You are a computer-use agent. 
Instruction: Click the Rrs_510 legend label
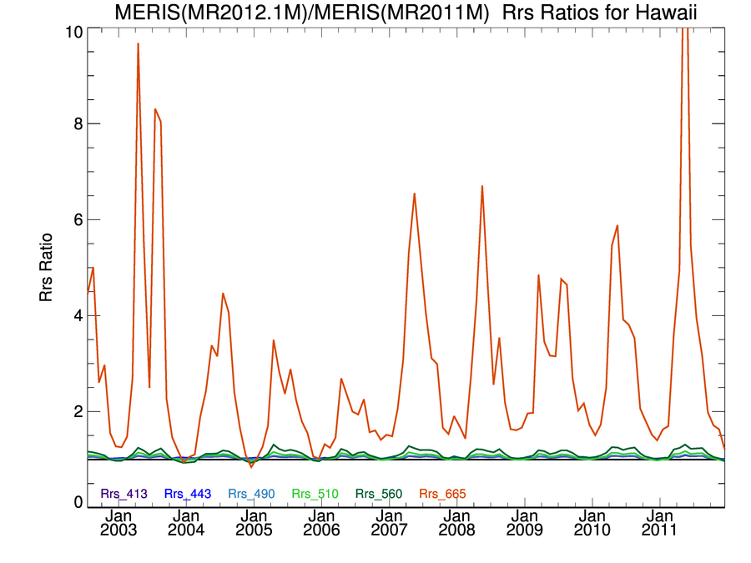315,494
